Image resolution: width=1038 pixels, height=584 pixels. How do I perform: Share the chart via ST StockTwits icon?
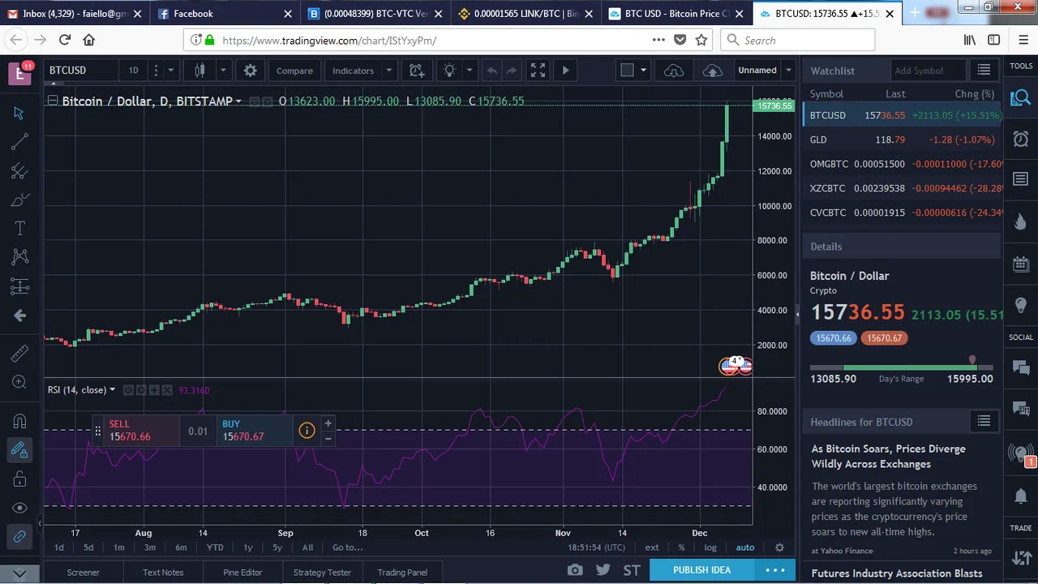point(632,570)
